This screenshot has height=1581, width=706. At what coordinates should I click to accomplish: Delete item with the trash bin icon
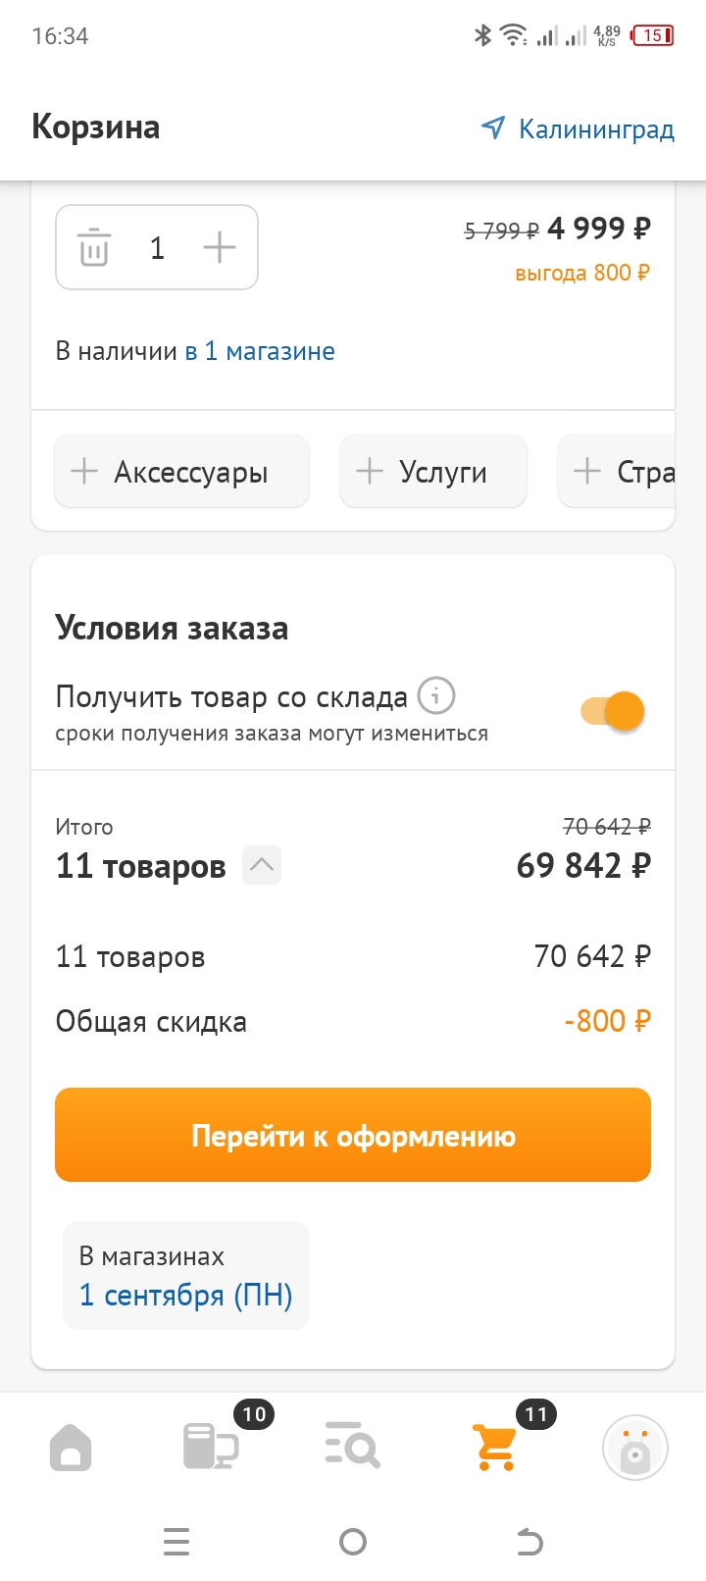pyautogui.click(x=94, y=247)
